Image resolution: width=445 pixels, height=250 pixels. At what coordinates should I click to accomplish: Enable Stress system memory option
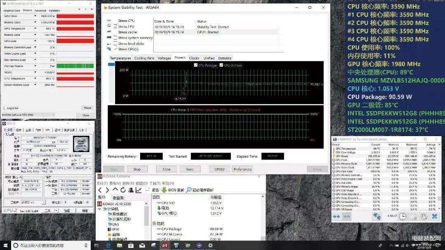[x=115, y=38]
